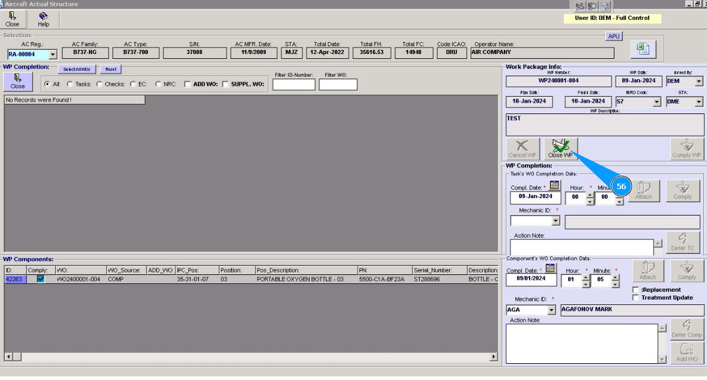Open task Mechanic ID dropdown
Image resolution: width=707 pixels, height=380 pixels.
pos(556,221)
